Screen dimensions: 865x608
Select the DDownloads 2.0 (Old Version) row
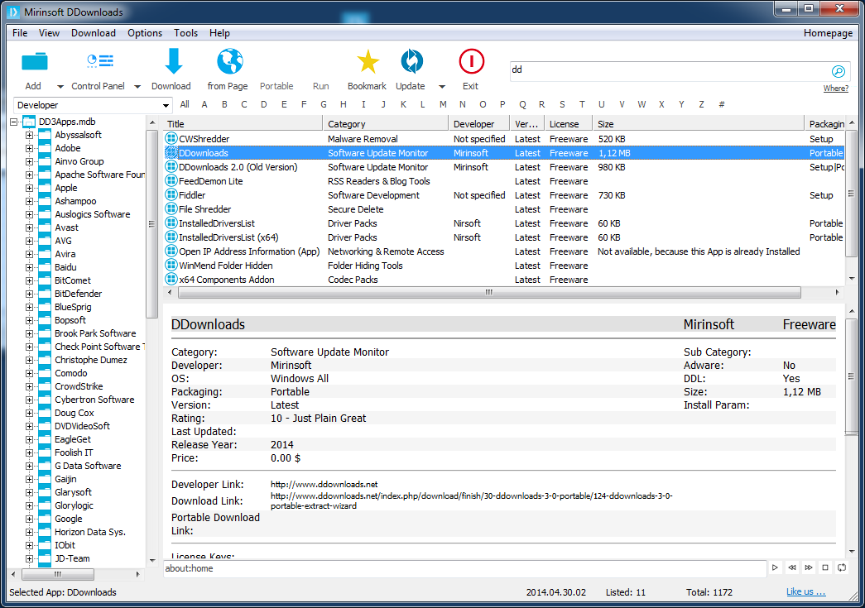[x=504, y=167]
